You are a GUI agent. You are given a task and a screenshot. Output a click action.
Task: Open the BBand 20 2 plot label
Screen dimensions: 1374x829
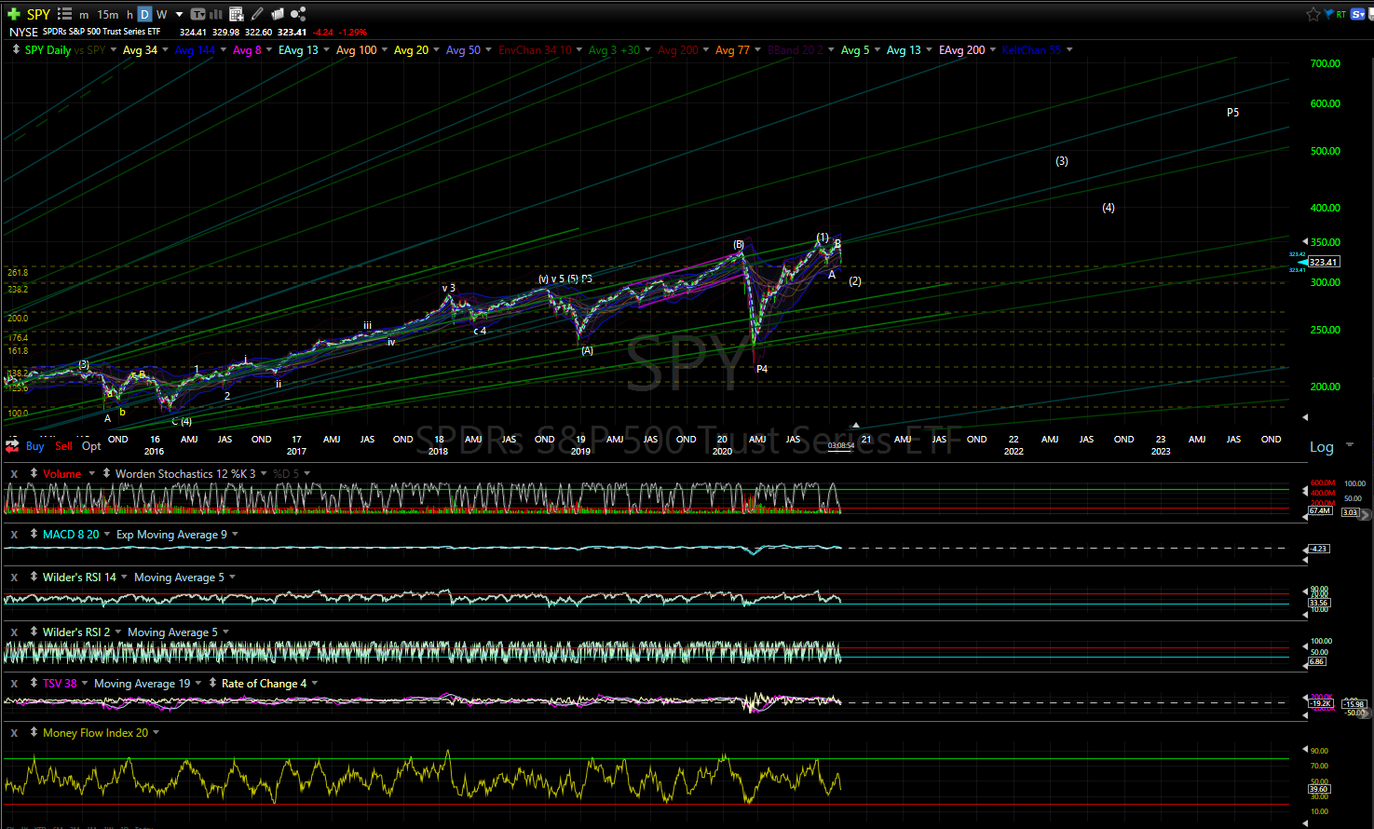point(796,50)
